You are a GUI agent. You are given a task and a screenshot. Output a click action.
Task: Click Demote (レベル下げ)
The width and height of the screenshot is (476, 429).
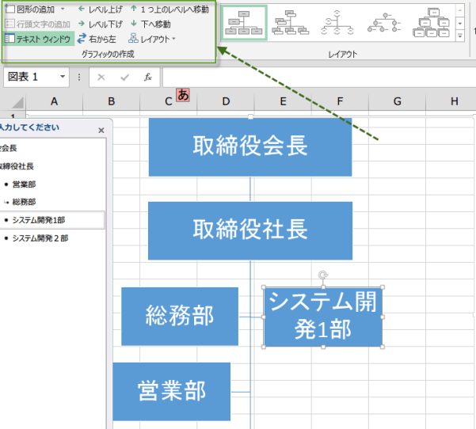click(100, 24)
